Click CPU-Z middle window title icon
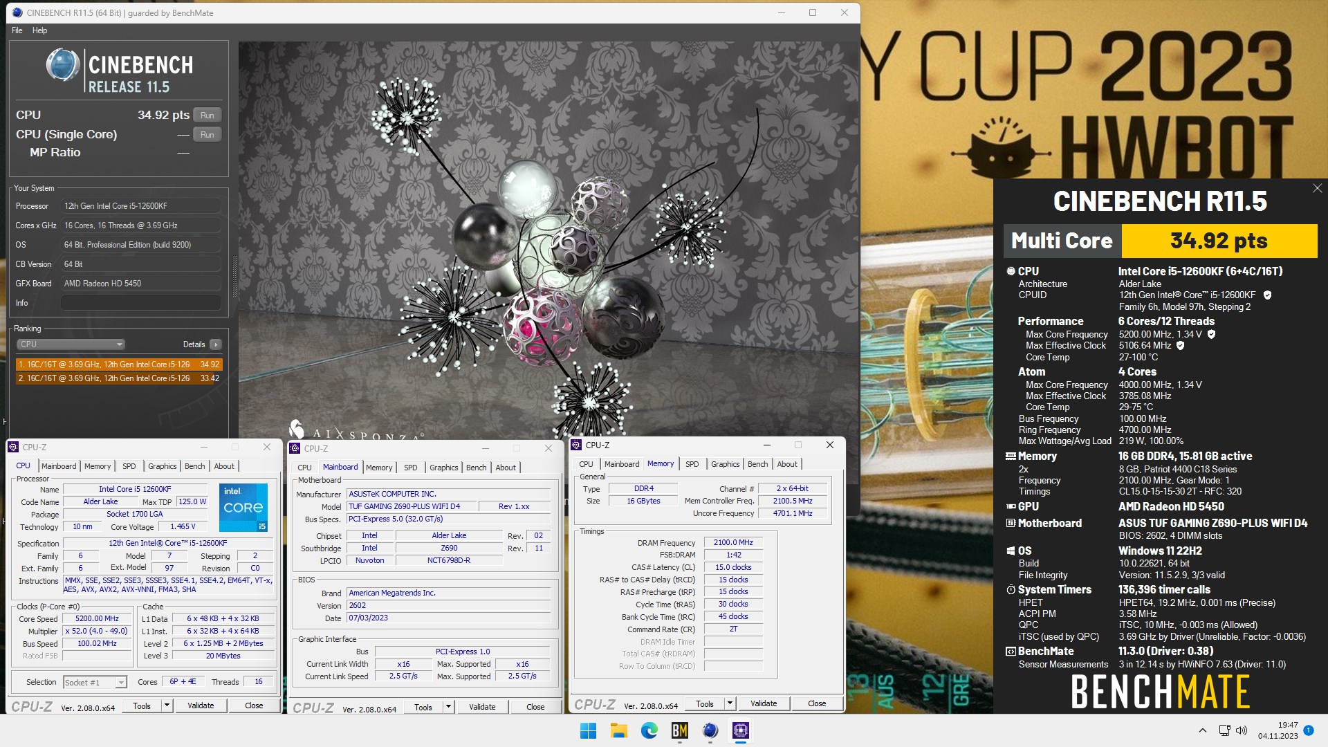Screen dimensions: 1328x747 [295, 448]
